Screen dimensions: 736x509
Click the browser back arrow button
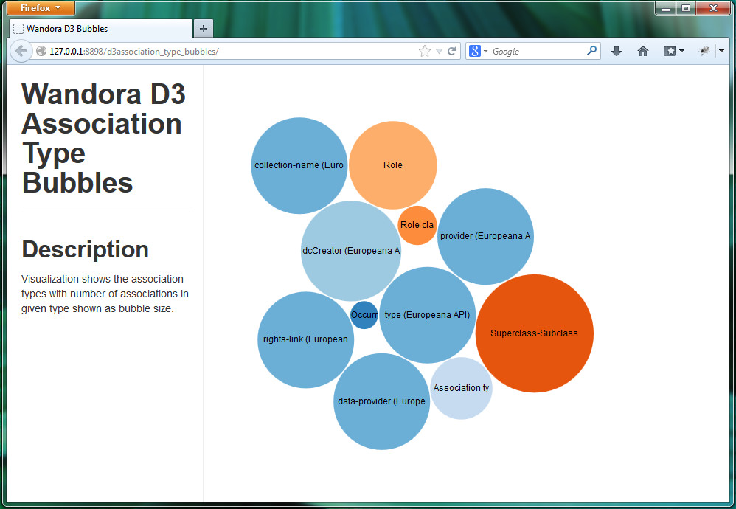point(21,51)
